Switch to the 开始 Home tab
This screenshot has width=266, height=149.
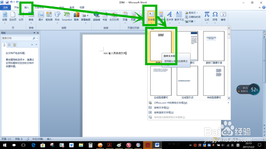[x=16, y=7]
